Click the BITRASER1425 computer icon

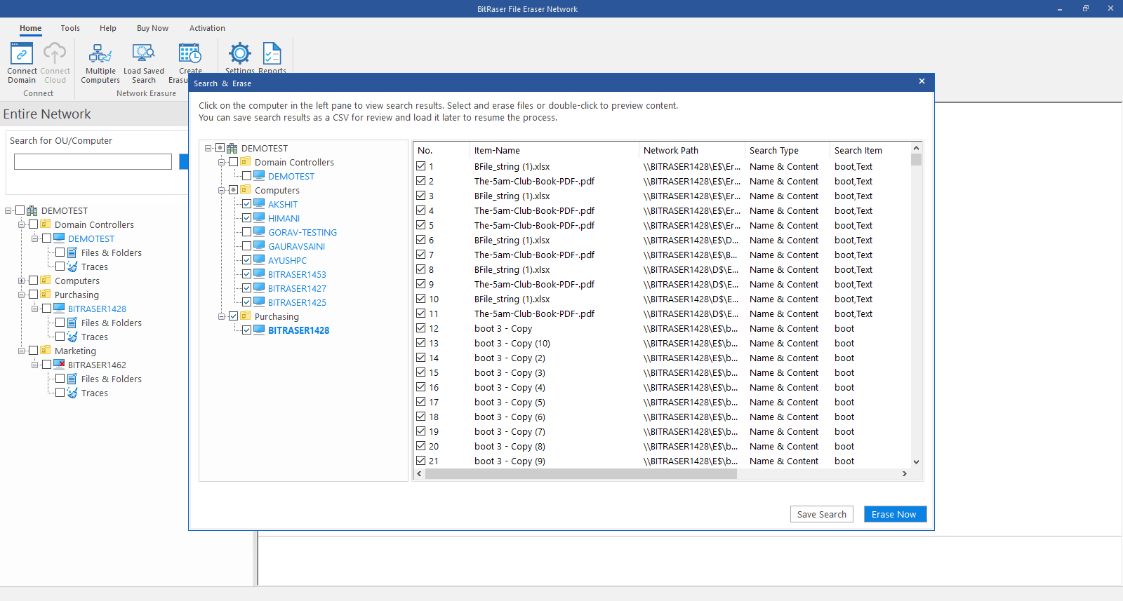coord(259,302)
